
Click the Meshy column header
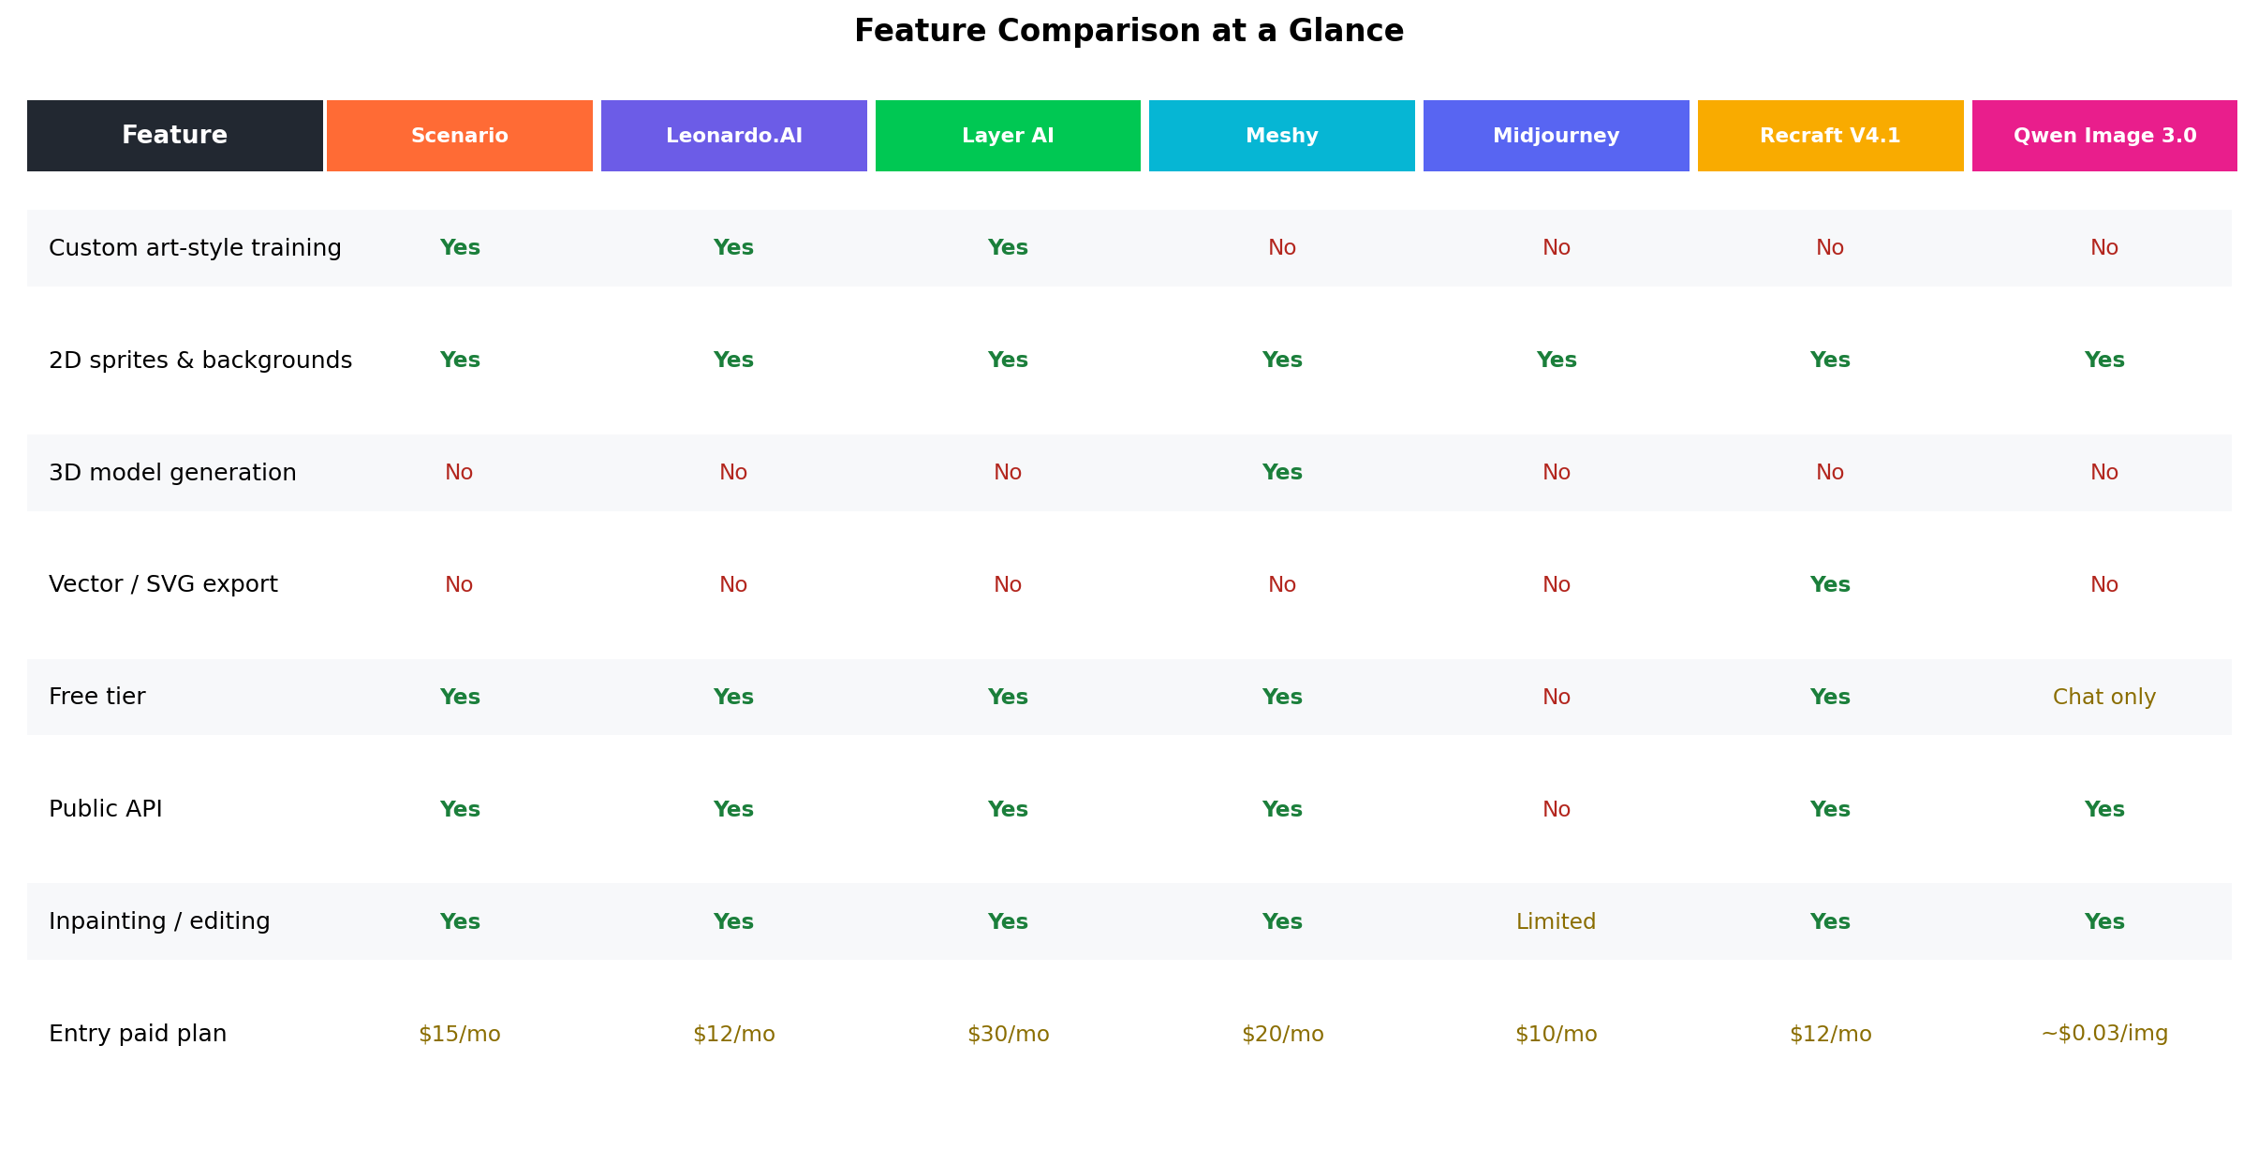pyautogui.click(x=1282, y=136)
